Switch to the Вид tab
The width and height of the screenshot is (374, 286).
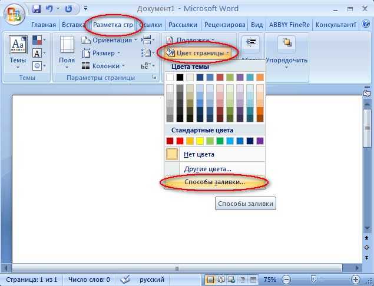pos(257,25)
